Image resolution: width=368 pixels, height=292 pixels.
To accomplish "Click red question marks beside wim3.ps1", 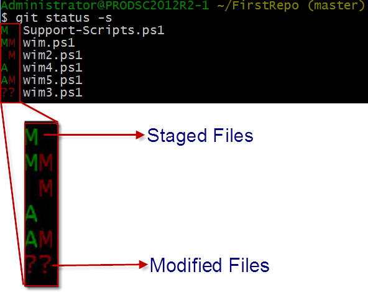I will click(8, 92).
